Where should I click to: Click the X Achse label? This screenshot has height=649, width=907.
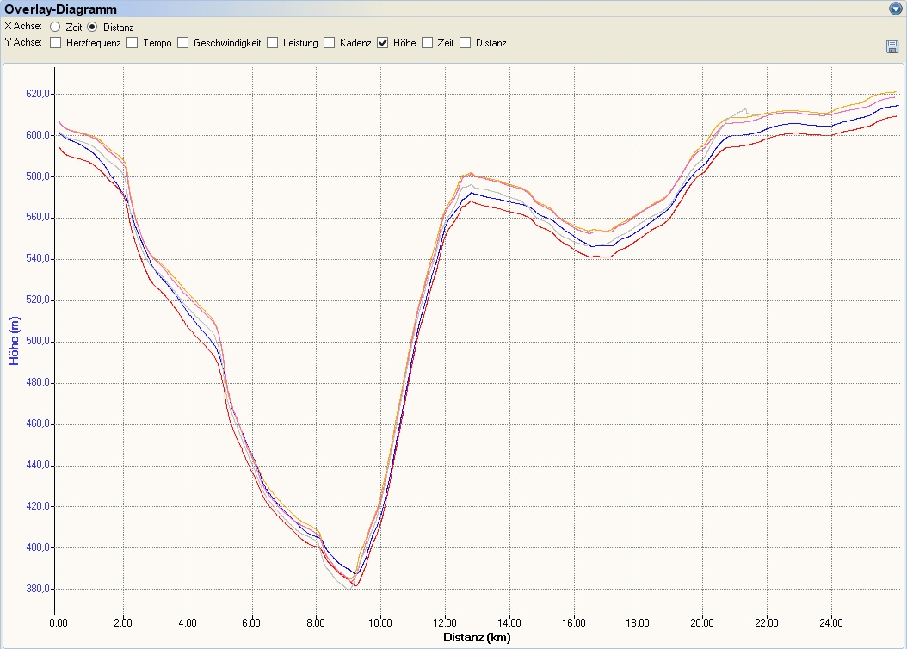[23, 28]
